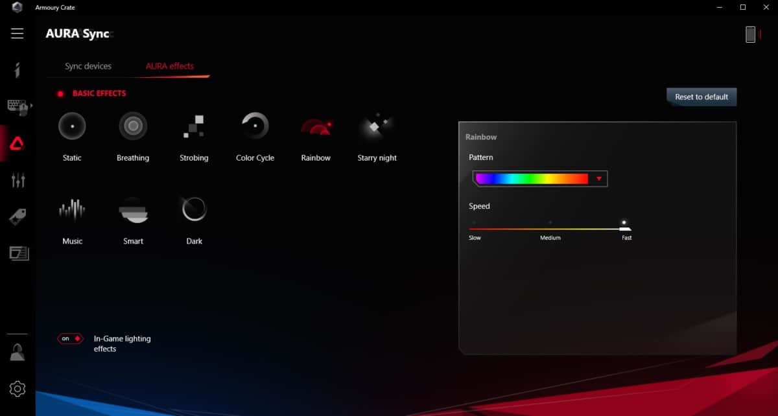The height and width of the screenshot is (416, 778).
Task: Expand the hamburger navigation menu
Action: click(x=18, y=34)
